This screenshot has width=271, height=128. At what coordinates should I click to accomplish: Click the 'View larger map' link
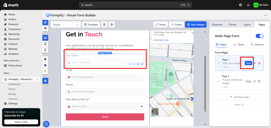click(x=161, y=40)
